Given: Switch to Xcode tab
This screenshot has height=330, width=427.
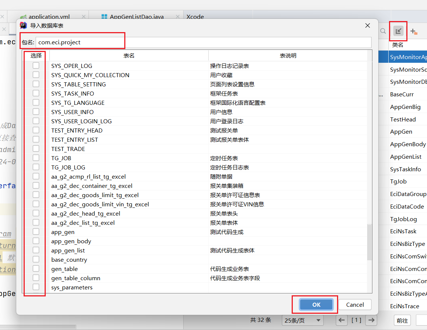Looking at the screenshot, I should [195, 17].
